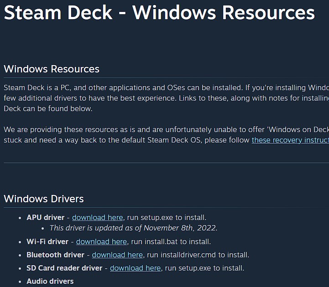The height and width of the screenshot is (287, 329).
Task: Click the 'run installdriver.cmd to install' text
Action: point(198,255)
